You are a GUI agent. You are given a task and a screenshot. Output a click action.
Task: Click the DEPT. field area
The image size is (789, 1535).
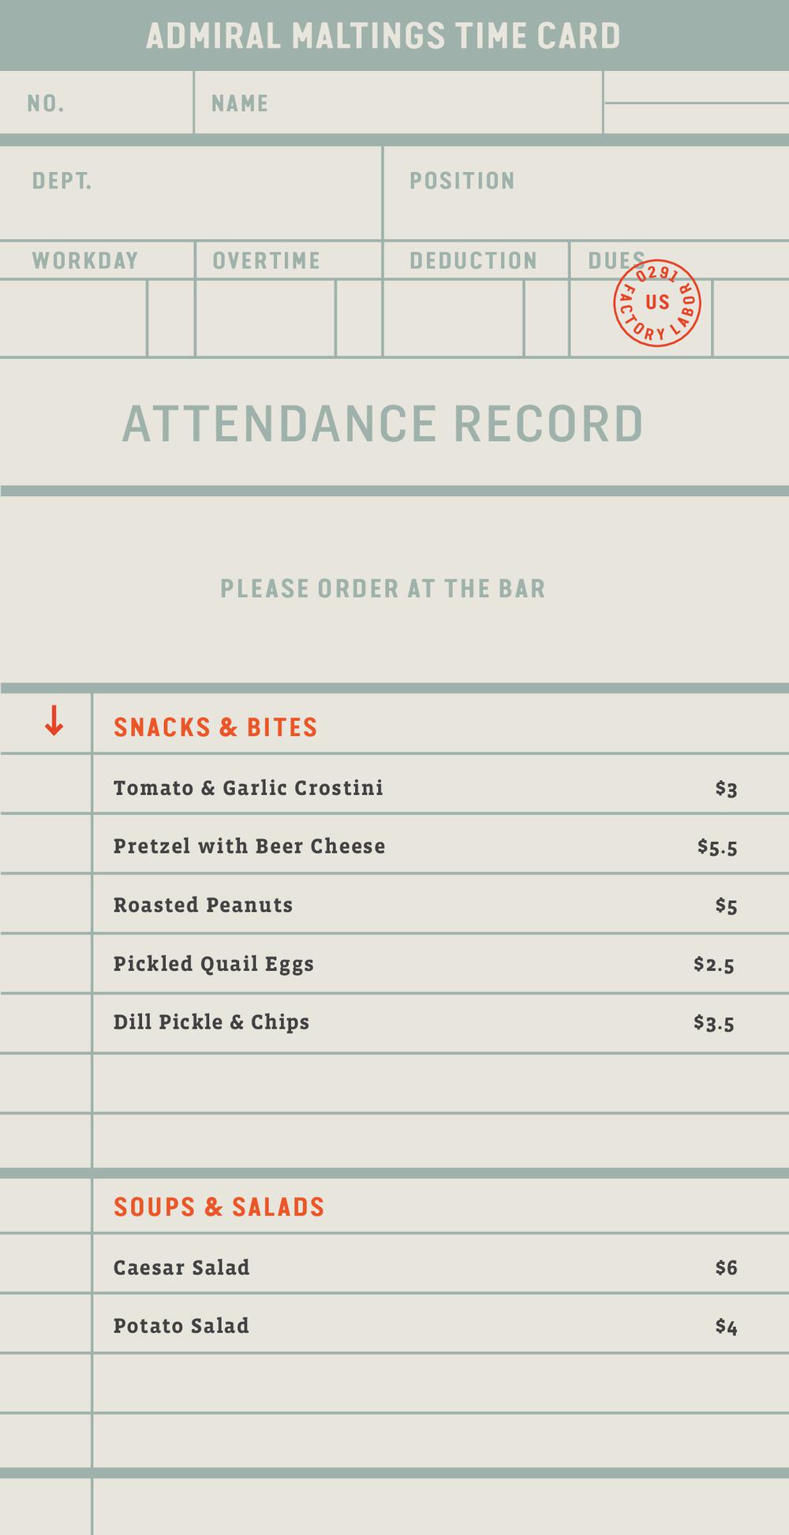[191, 193]
